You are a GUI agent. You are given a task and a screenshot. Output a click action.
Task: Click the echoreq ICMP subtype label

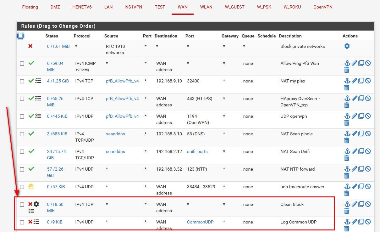tap(82, 69)
